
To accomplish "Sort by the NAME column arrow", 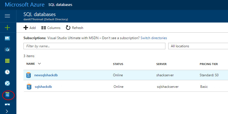I will [39, 64].
